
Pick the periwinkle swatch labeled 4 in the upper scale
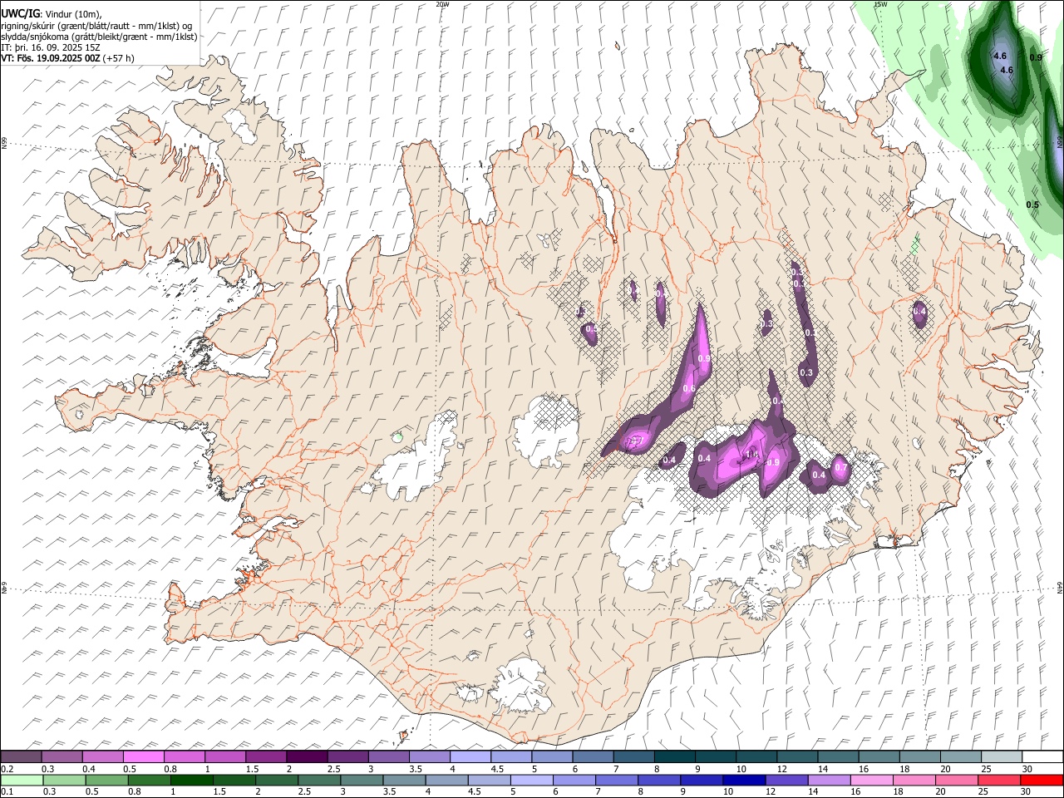point(470,756)
